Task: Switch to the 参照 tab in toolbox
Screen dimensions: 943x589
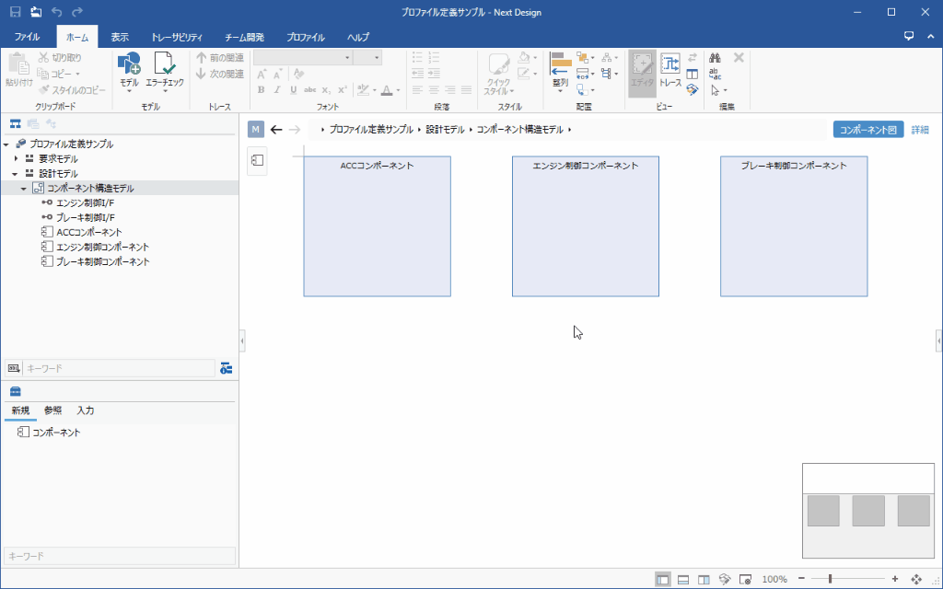Action: click(x=52, y=410)
